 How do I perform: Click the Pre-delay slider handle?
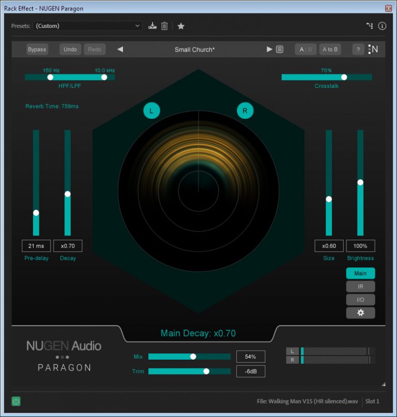(36, 213)
